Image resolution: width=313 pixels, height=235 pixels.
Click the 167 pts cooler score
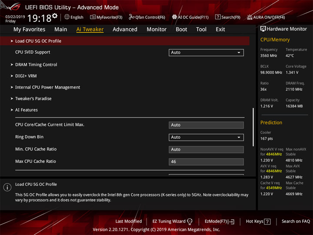point(266,138)
